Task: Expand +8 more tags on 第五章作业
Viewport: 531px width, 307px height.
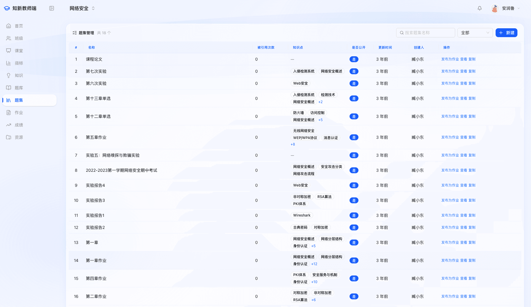Action: click(293, 144)
